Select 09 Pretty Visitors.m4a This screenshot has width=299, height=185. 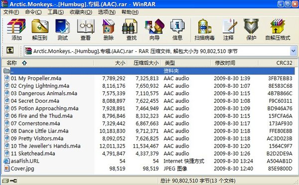pyautogui.click(x=37, y=139)
